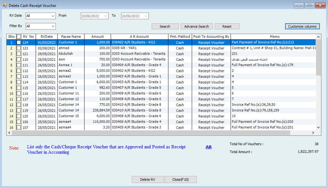Open the From date picker dropdown
The width and height of the screenshot is (328, 188).
106,16
